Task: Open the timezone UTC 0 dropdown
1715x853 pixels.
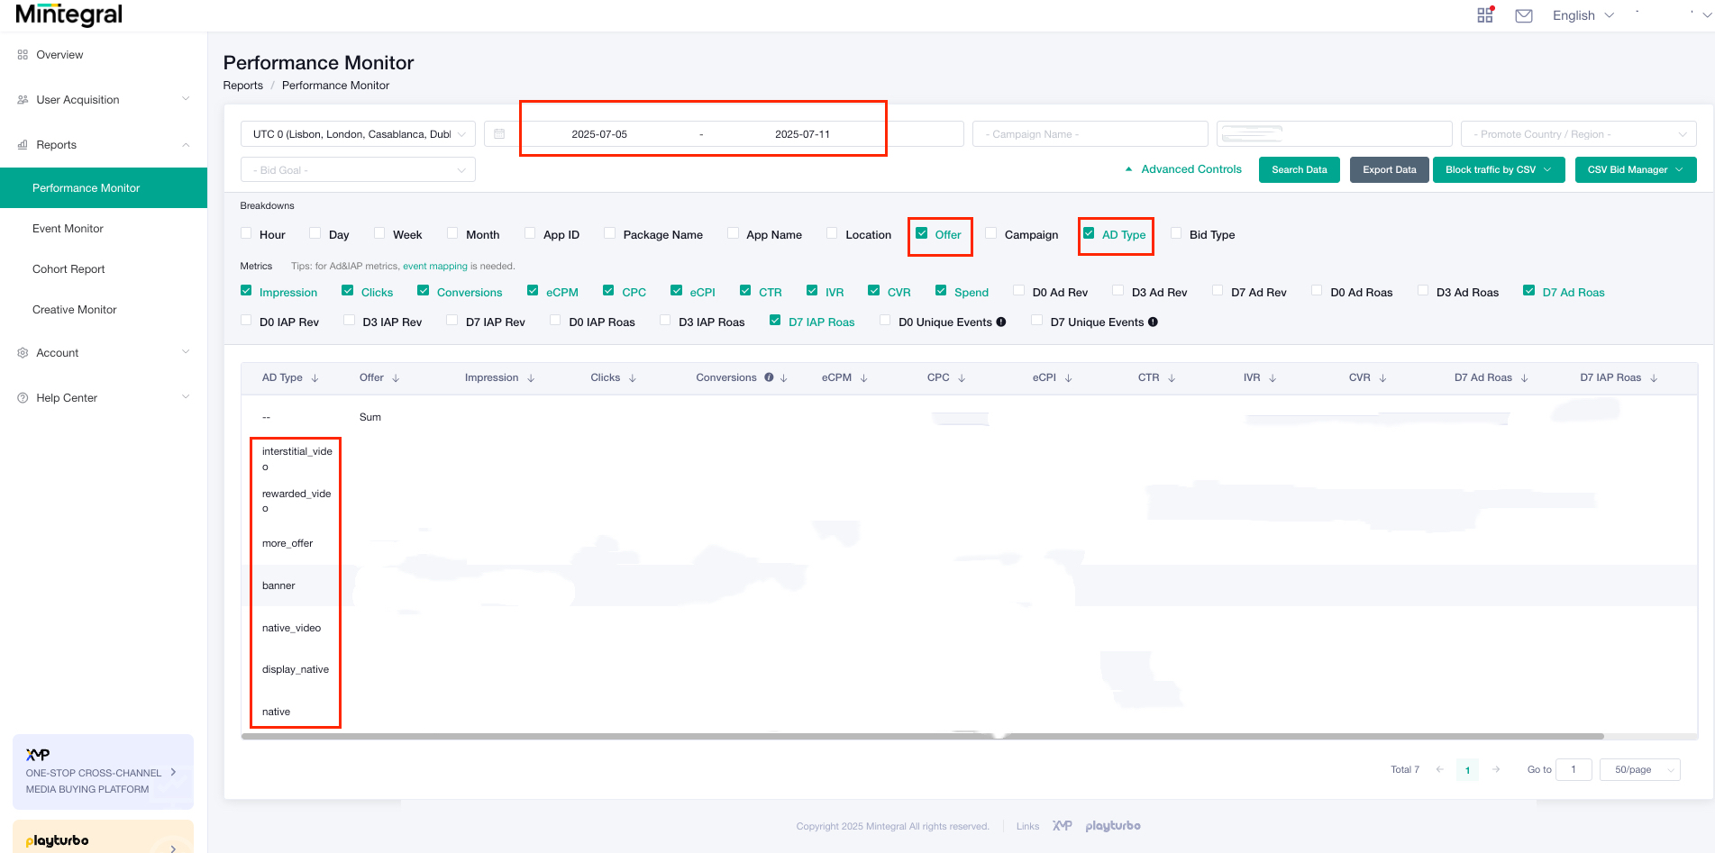Action: point(358,134)
